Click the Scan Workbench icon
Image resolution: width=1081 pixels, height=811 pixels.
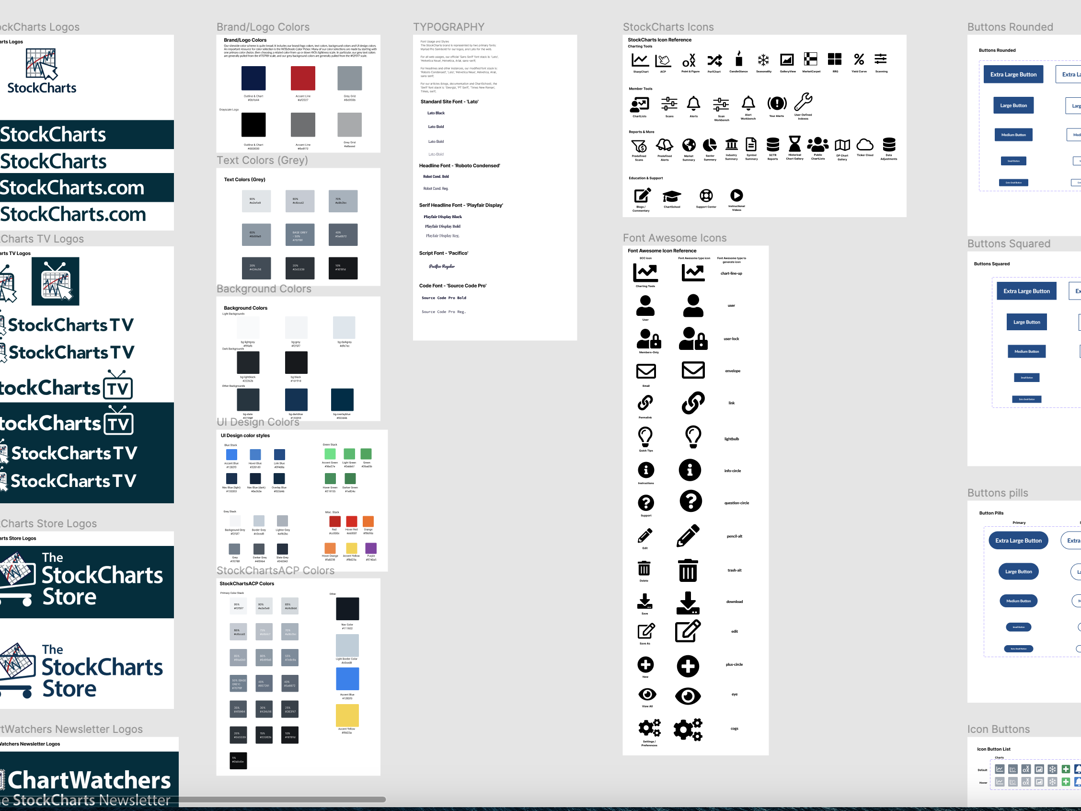pos(721,104)
